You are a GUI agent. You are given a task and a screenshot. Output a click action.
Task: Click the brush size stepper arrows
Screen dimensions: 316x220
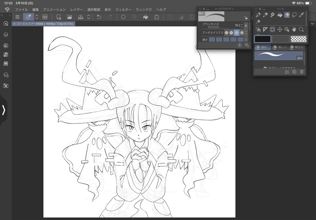[x=242, y=25]
